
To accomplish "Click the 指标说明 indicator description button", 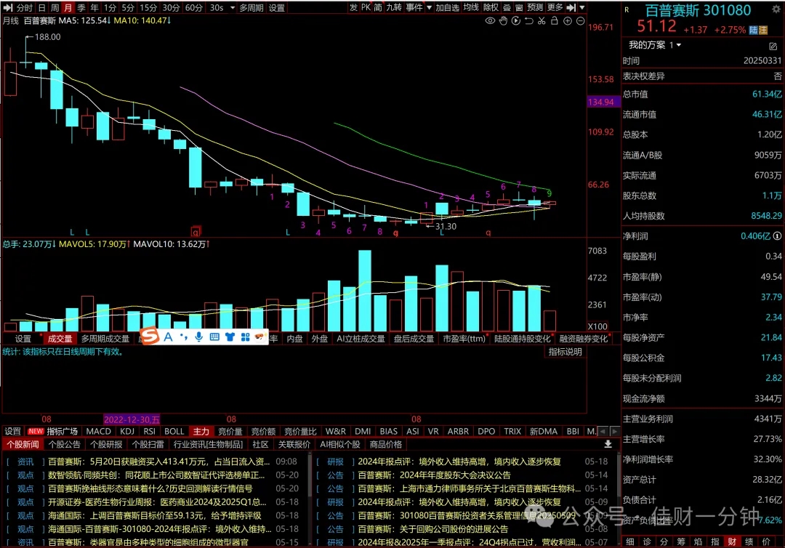I will 565,352.
